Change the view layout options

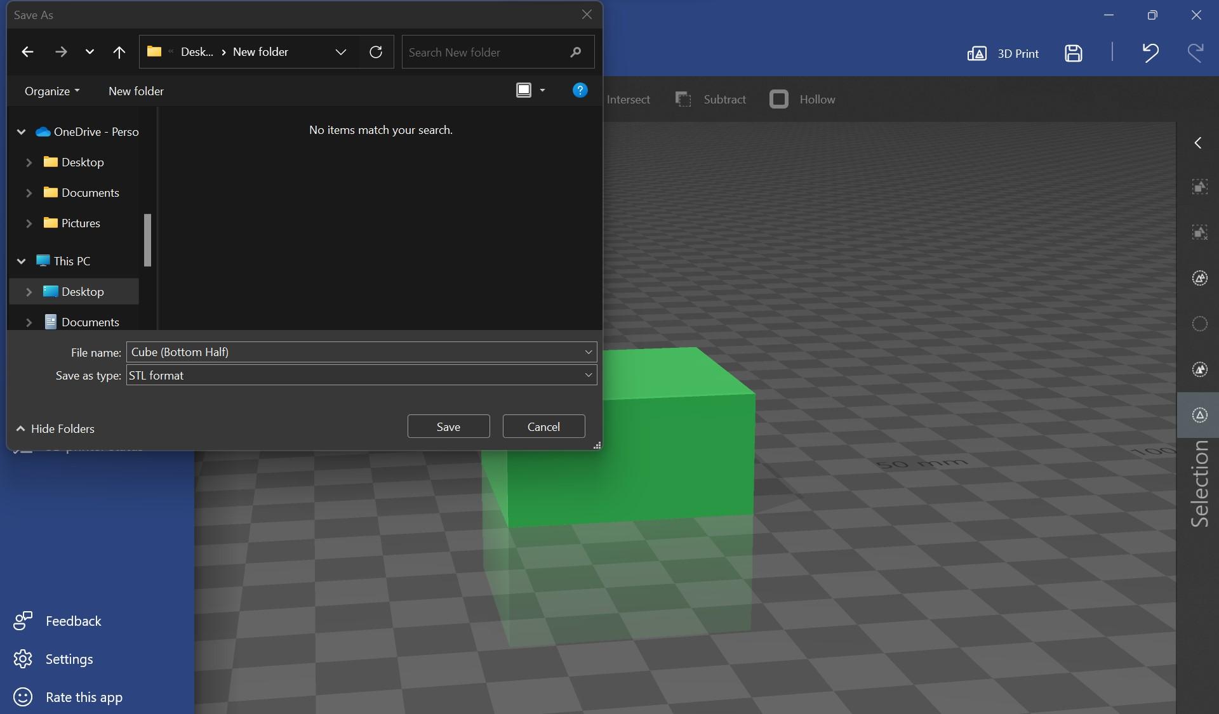click(x=531, y=90)
